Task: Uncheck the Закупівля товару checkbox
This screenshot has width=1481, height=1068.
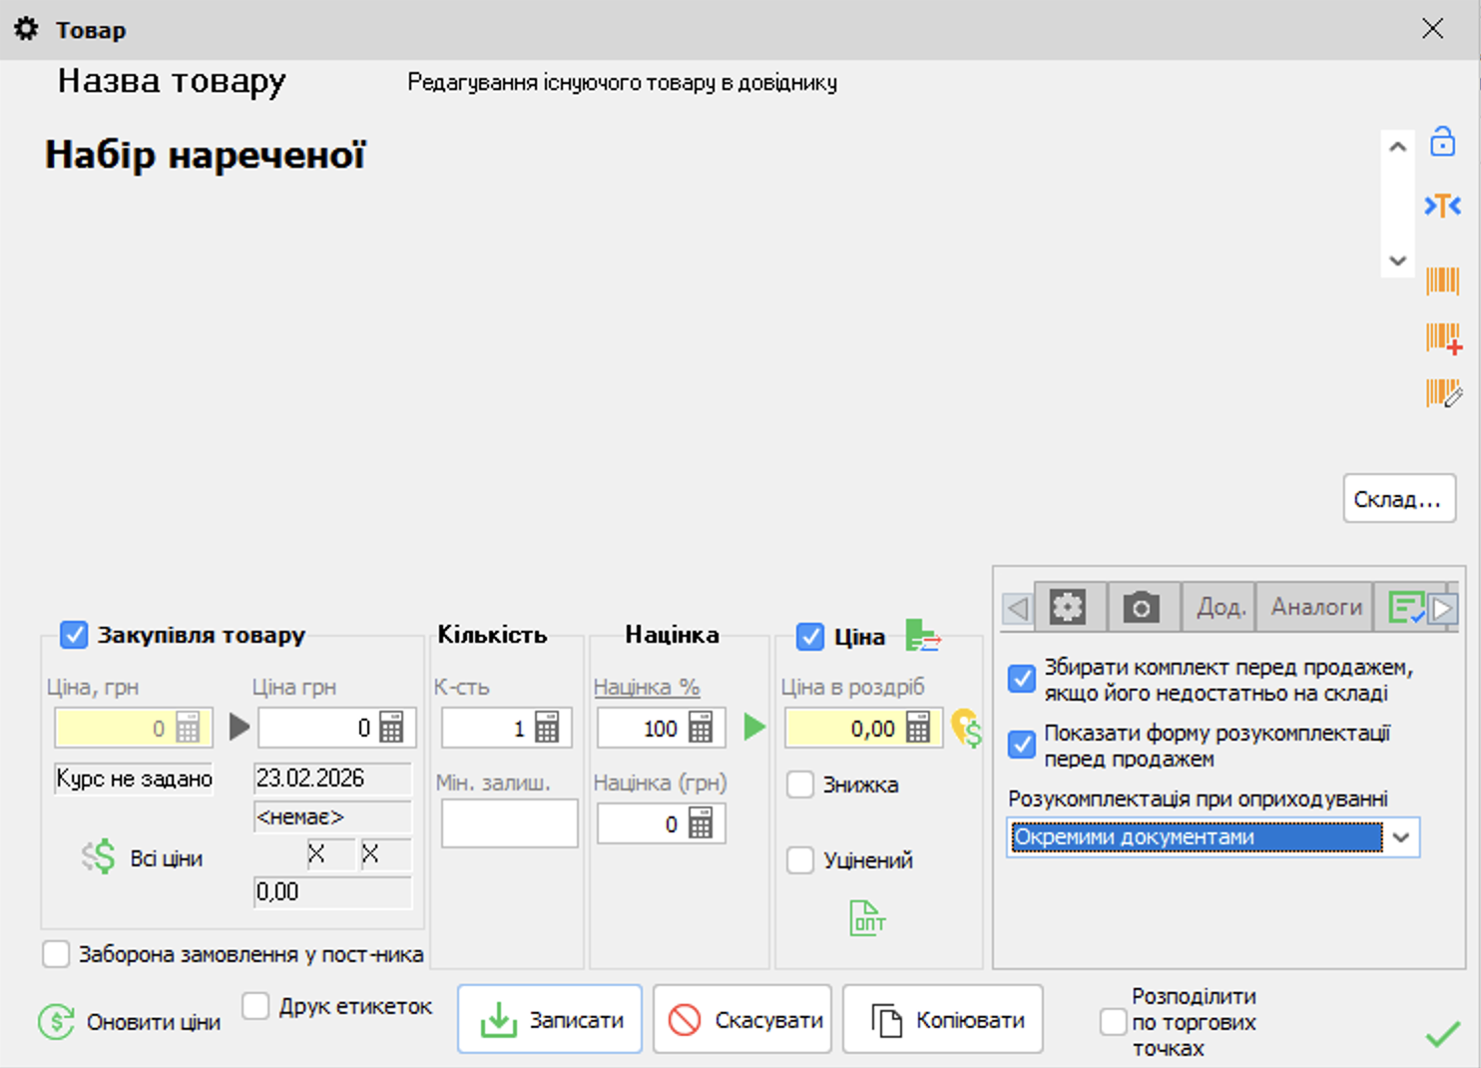Action: 74,635
